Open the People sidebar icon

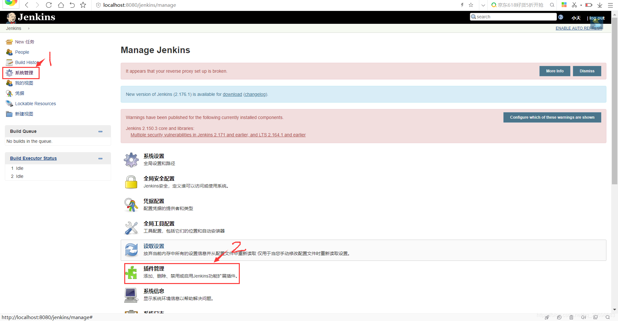9,52
